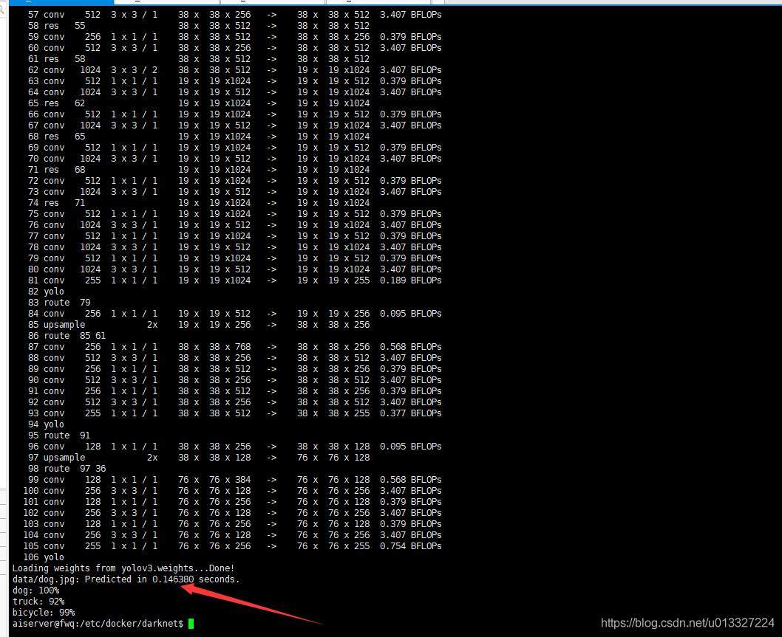Click the '0.568 BFLOPs' value on line 87
Viewport: 782px width, 637px height.
pyautogui.click(x=410, y=347)
